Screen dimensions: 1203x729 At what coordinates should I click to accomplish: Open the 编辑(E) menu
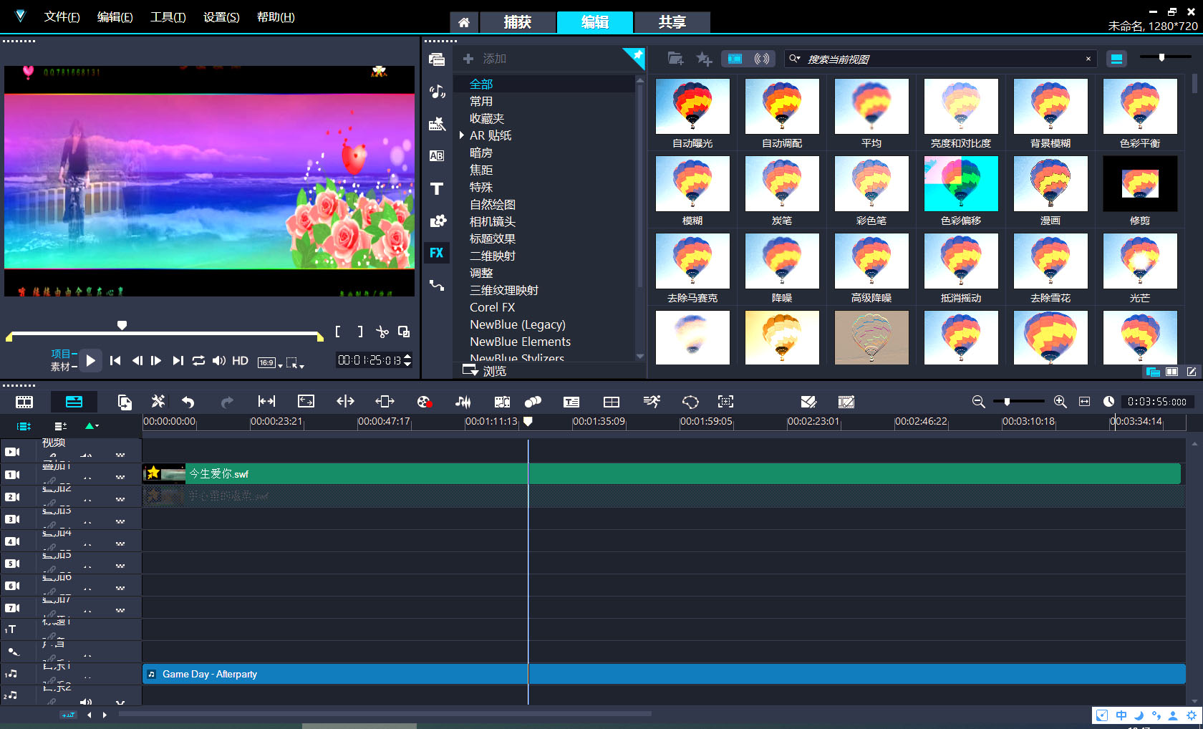pyautogui.click(x=115, y=17)
